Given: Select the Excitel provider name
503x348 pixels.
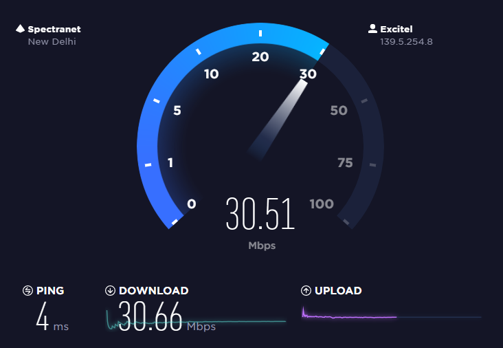Looking at the screenshot, I should (x=396, y=29).
